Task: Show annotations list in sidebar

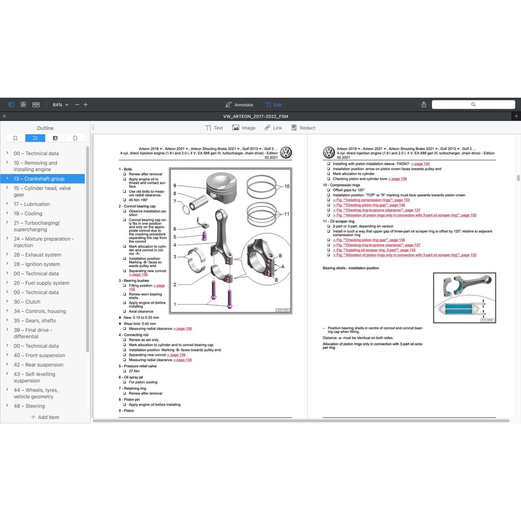Action: 55,138
